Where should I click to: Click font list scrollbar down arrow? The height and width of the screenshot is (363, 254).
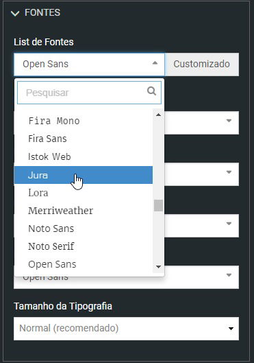(158, 267)
